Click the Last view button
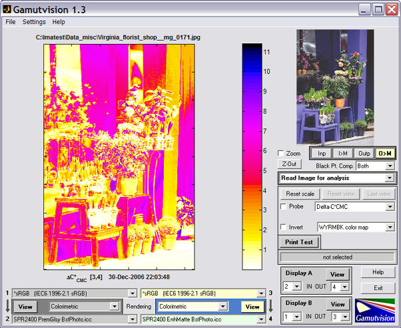 [378, 194]
